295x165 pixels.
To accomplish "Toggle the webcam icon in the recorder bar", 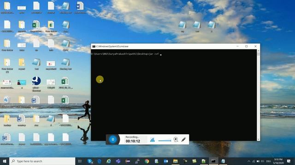I will pyautogui.click(x=176, y=139).
